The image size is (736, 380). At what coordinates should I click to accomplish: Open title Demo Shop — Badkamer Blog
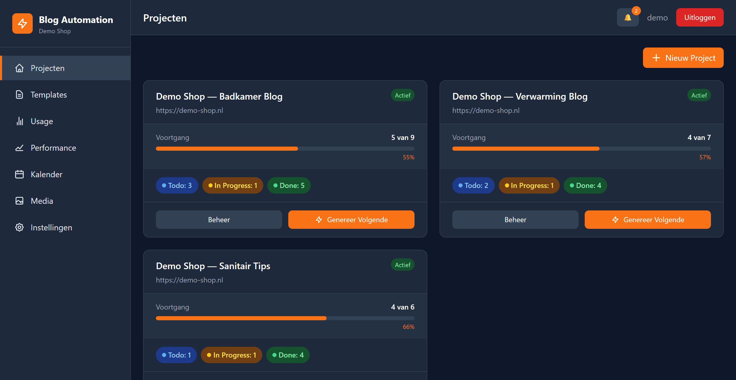pyautogui.click(x=219, y=97)
